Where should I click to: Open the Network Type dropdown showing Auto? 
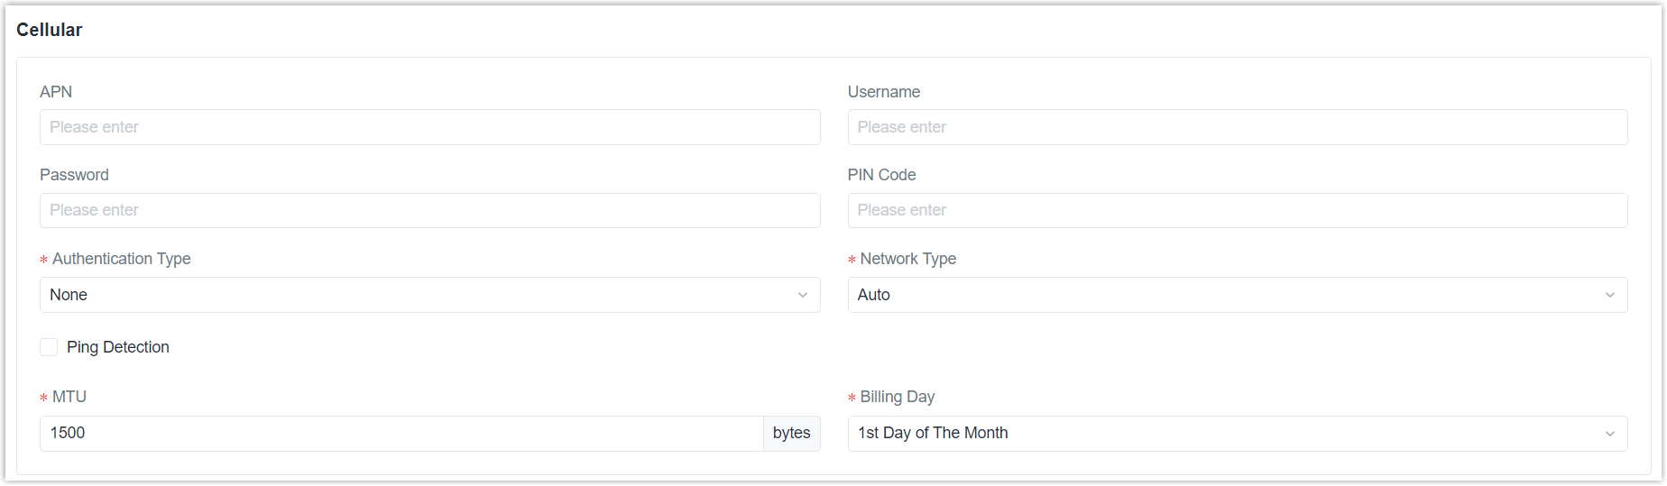1238,295
